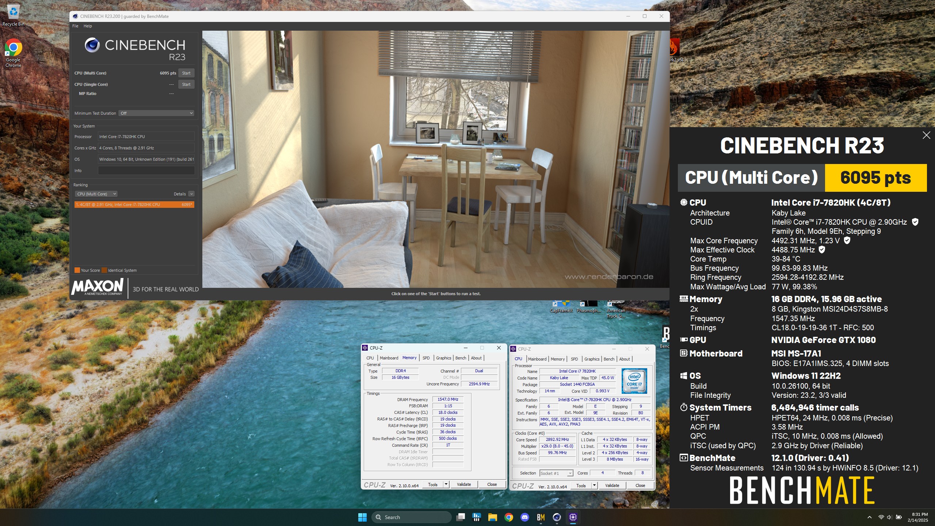Screen dimensions: 935x526
Task: Click Tools button in CPU-Z Memory window
Action: click(433, 484)
